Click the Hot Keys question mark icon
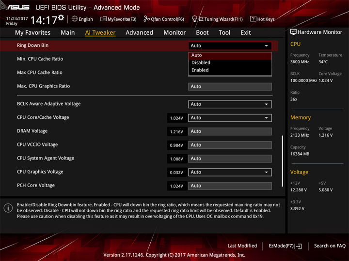The width and height of the screenshot is (349, 261). [x=253, y=19]
